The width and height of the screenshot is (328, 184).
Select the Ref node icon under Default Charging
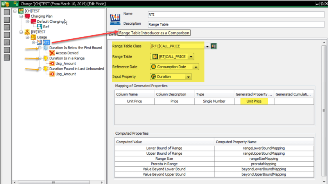point(39,27)
